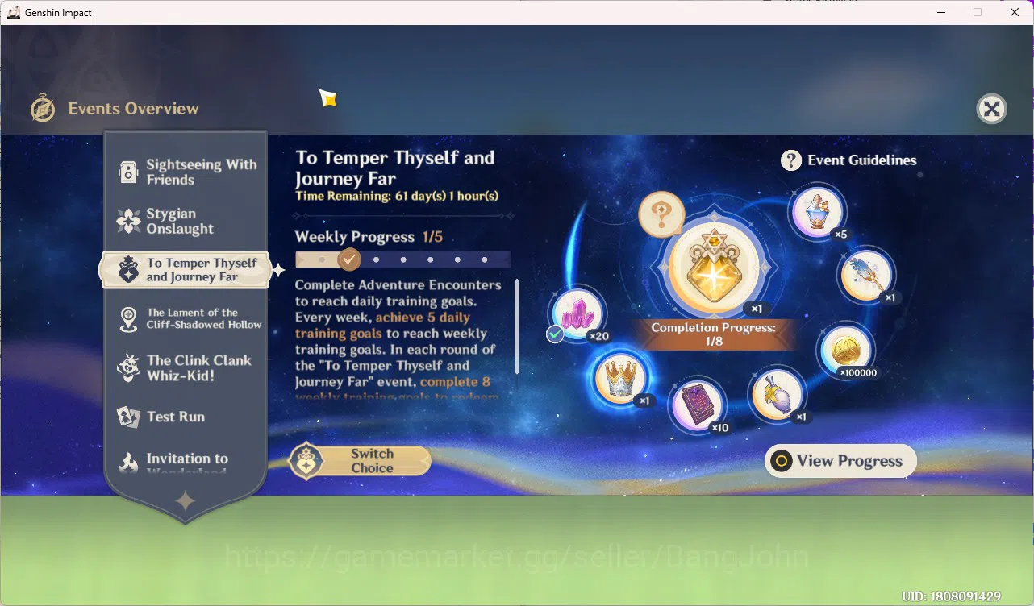
Task: Click the event description scrollbar
Action: pos(516,326)
